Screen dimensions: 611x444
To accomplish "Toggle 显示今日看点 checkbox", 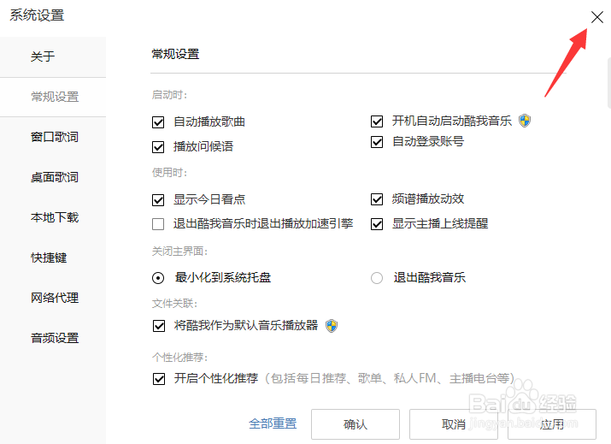I will 158,200.
